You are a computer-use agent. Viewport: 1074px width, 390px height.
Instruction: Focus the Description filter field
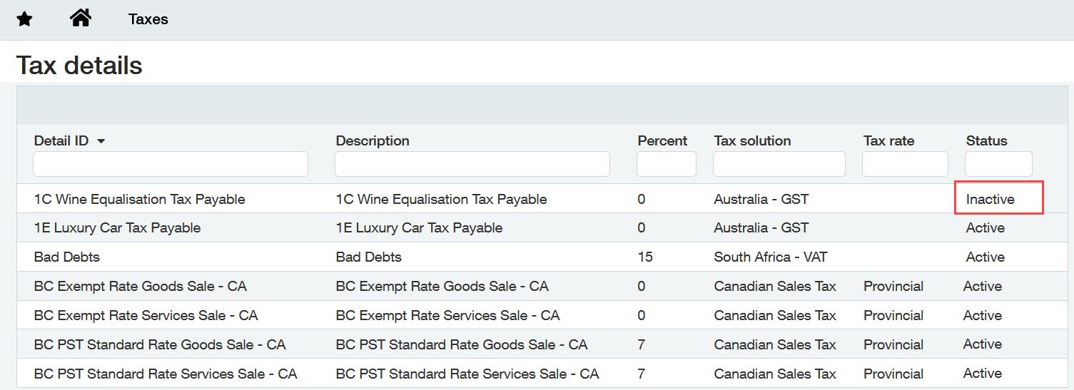pos(472,164)
